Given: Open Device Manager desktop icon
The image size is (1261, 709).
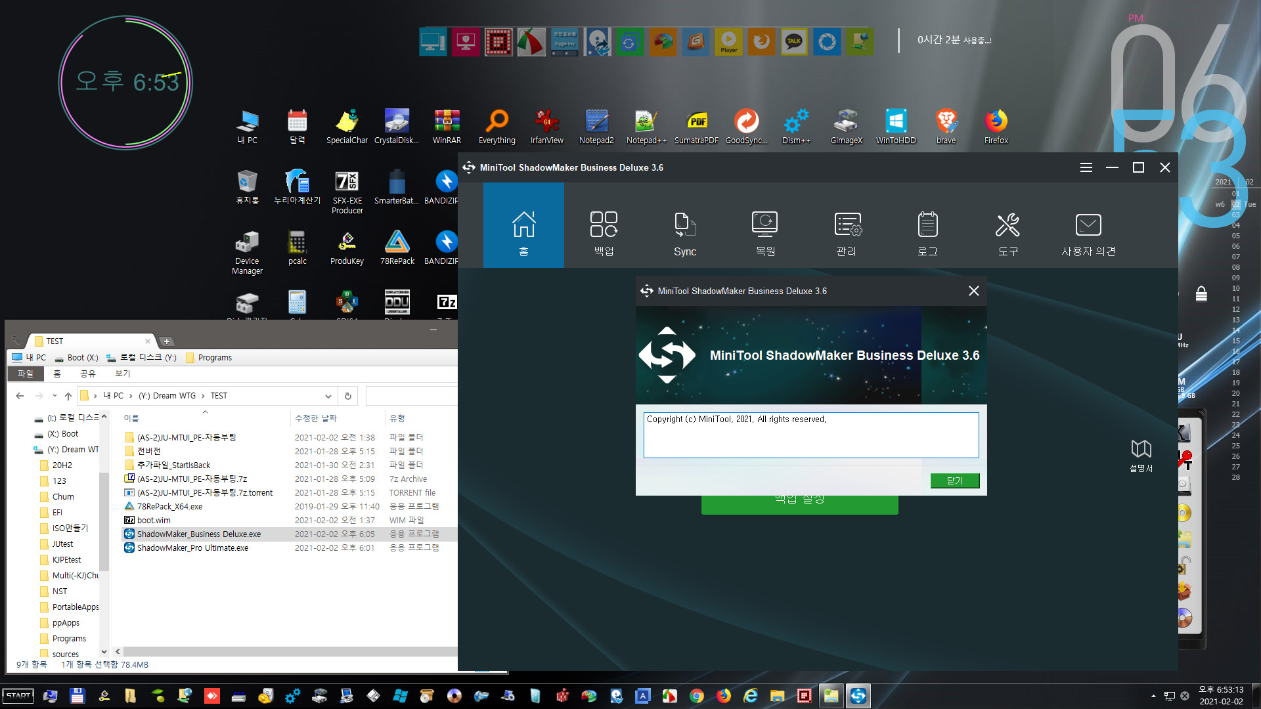Looking at the screenshot, I should coord(248,252).
